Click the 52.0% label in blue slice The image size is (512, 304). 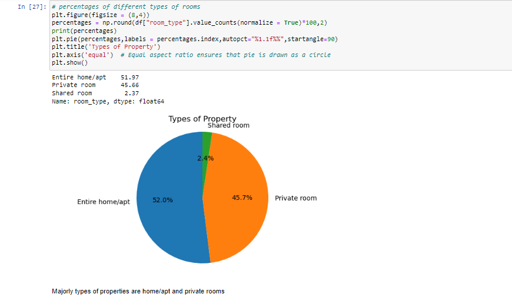(x=162, y=200)
